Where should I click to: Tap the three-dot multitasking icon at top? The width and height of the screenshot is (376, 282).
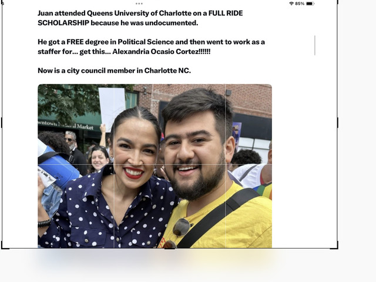[x=139, y=4]
